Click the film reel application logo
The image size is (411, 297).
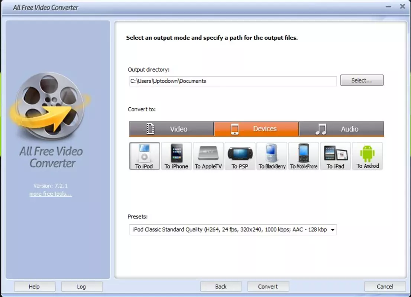(x=50, y=106)
